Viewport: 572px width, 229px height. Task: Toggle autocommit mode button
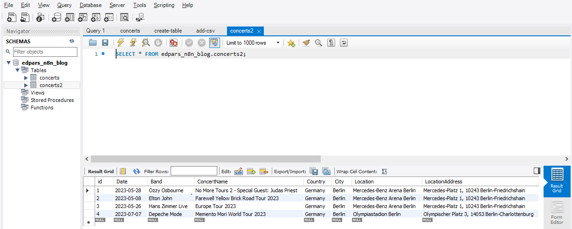tap(214, 43)
